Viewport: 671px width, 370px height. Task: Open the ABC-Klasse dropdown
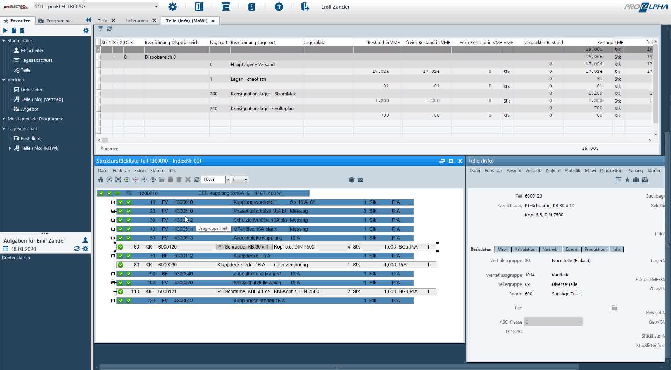(553, 322)
